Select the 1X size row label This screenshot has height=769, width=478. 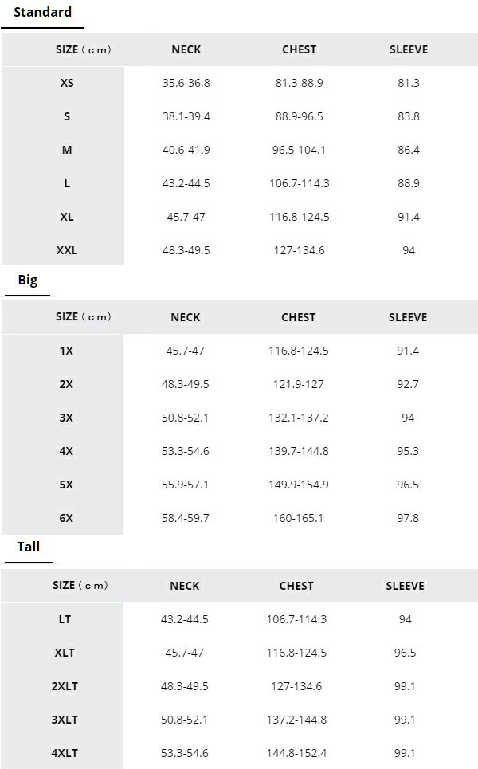[x=66, y=351]
